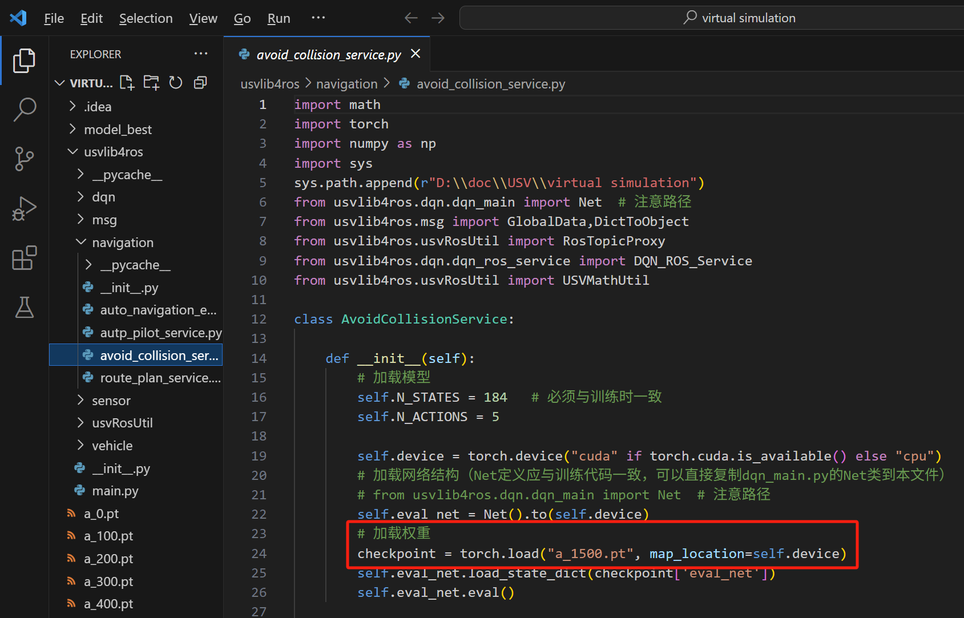Collapse the navigation folder
The height and width of the screenshot is (618, 964).
coord(122,243)
